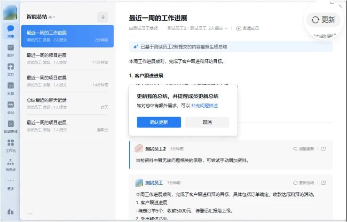Select the 最近一周的工作进展 list item

[67, 36]
